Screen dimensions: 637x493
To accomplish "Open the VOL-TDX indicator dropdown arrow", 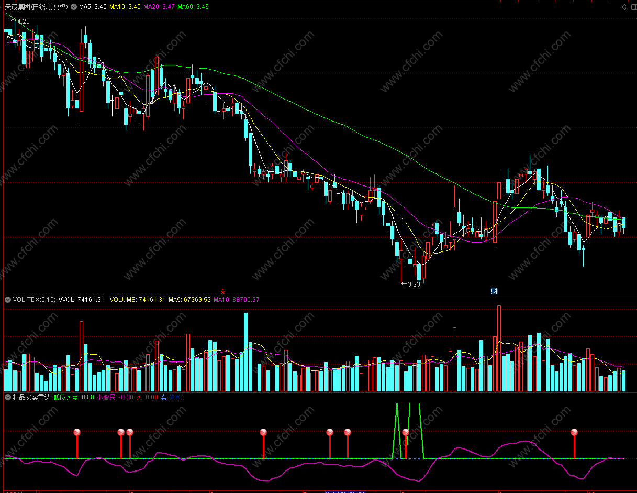I will click(8, 300).
